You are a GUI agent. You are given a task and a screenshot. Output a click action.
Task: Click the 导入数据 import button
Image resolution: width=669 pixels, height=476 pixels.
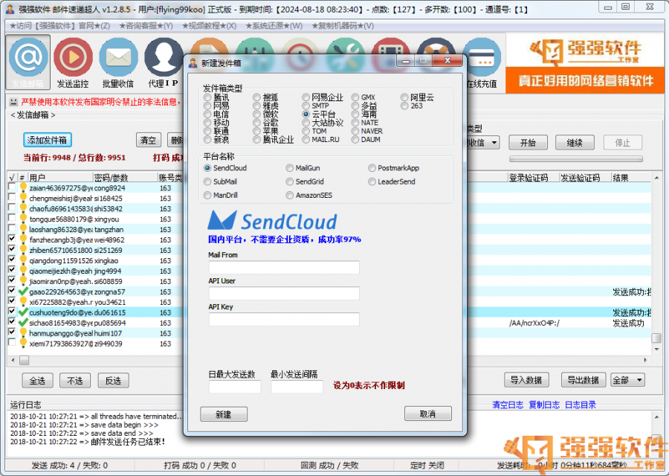pyautogui.click(x=526, y=380)
